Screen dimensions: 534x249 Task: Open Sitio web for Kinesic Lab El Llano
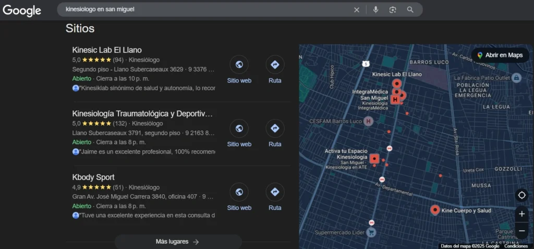[x=239, y=69]
